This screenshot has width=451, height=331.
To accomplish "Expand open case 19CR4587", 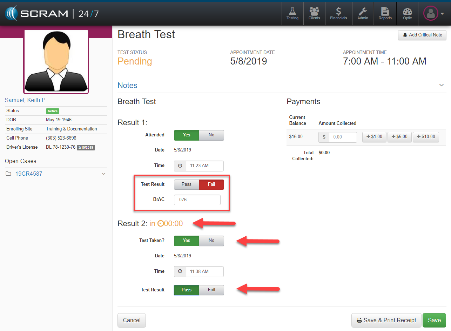I will 103,174.
